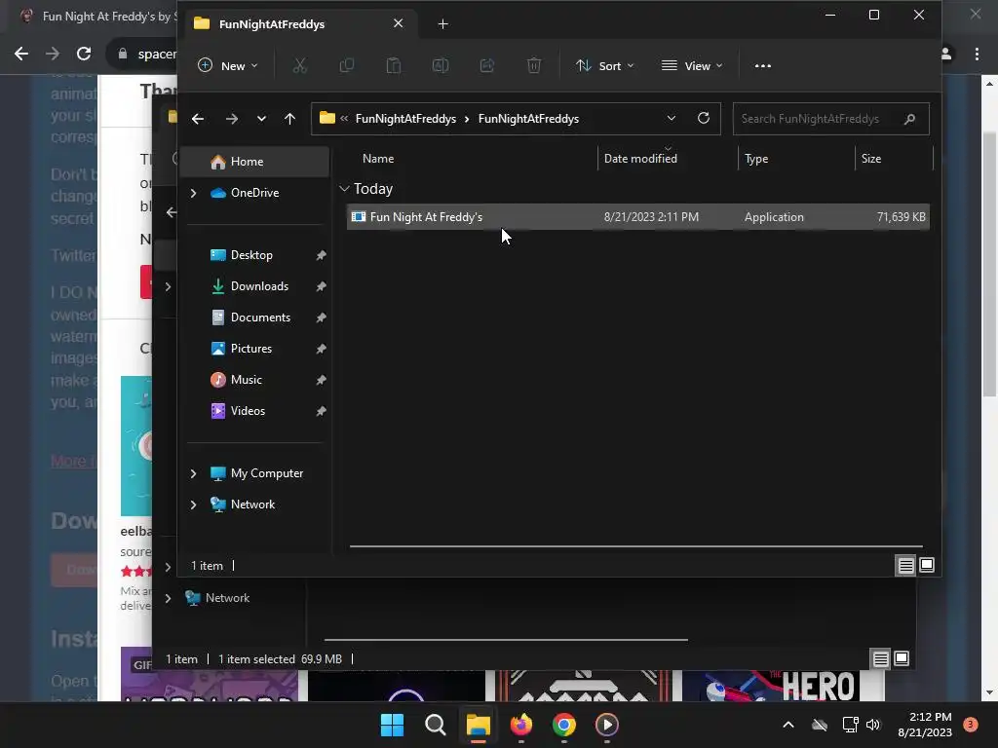
Task: Expand My Computer in navigation pane
Action: click(194, 473)
